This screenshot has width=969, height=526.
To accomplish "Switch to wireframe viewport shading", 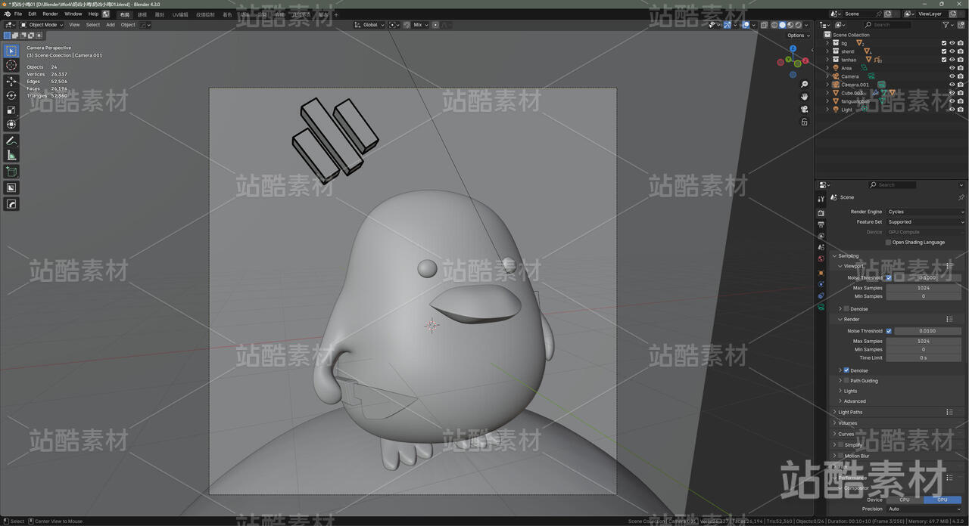I will [774, 25].
